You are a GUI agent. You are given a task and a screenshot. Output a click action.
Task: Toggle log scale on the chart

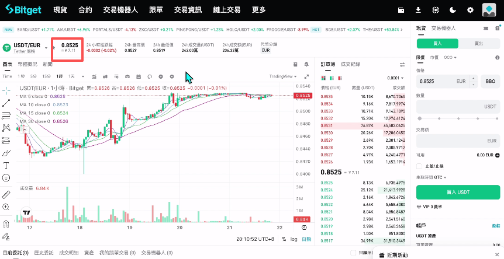click(x=294, y=239)
